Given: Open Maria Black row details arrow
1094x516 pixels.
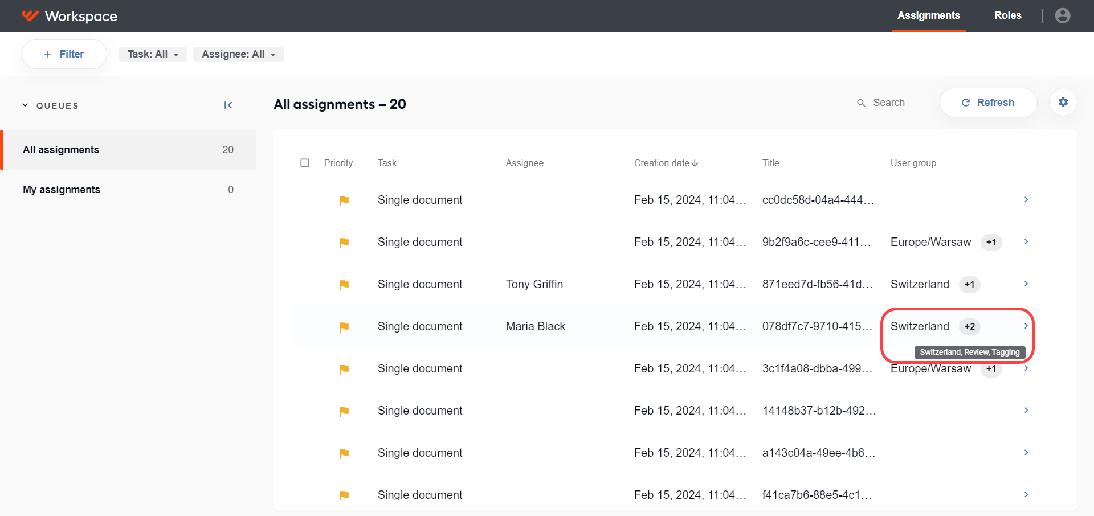Looking at the screenshot, I should [x=1026, y=326].
